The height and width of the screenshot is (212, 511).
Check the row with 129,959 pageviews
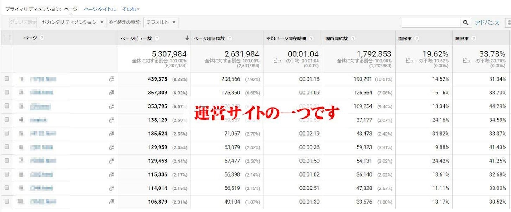7,147
